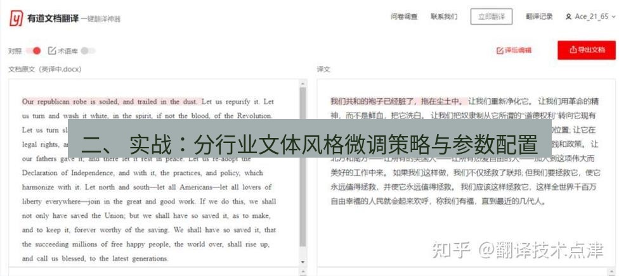
Task: Select highlighted sentence 'Our republican robe is soiled'
Action: click(x=110, y=102)
